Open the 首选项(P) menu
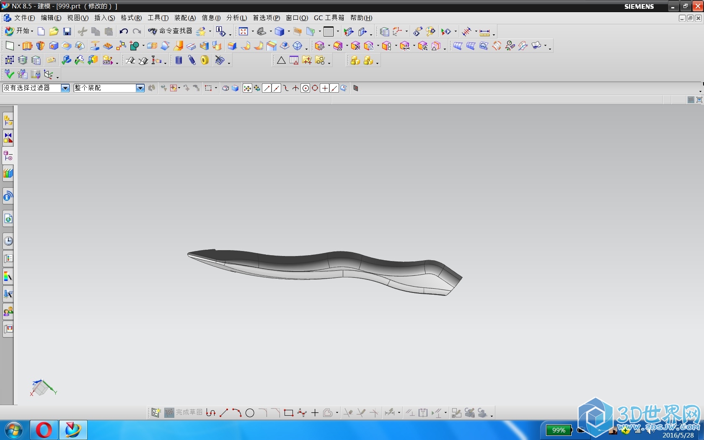Image resolution: width=704 pixels, height=440 pixels. [266, 18]
